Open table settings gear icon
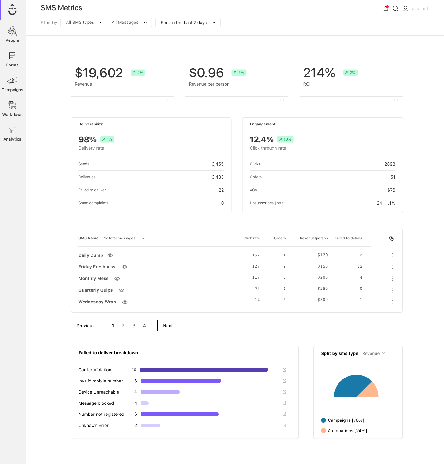Screen dimensions: 444x464 tap(392, 238)
